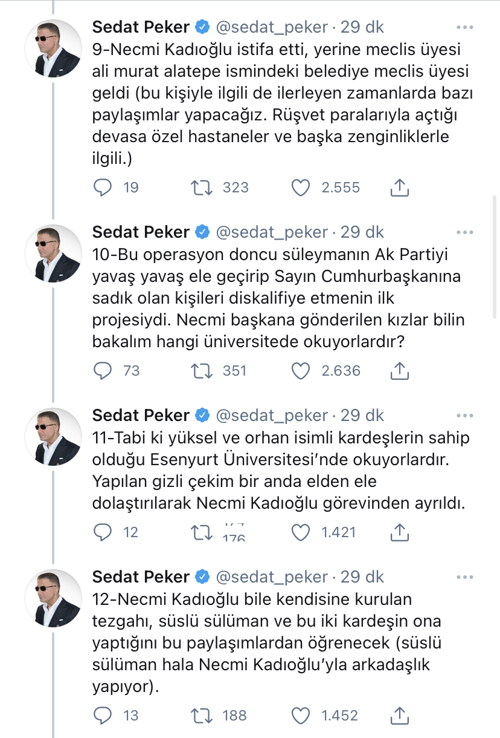This screenshot has width=500, height=738.
Task: Share tweet 12 about süslü sülüman
Action: [x=400, y=715]
